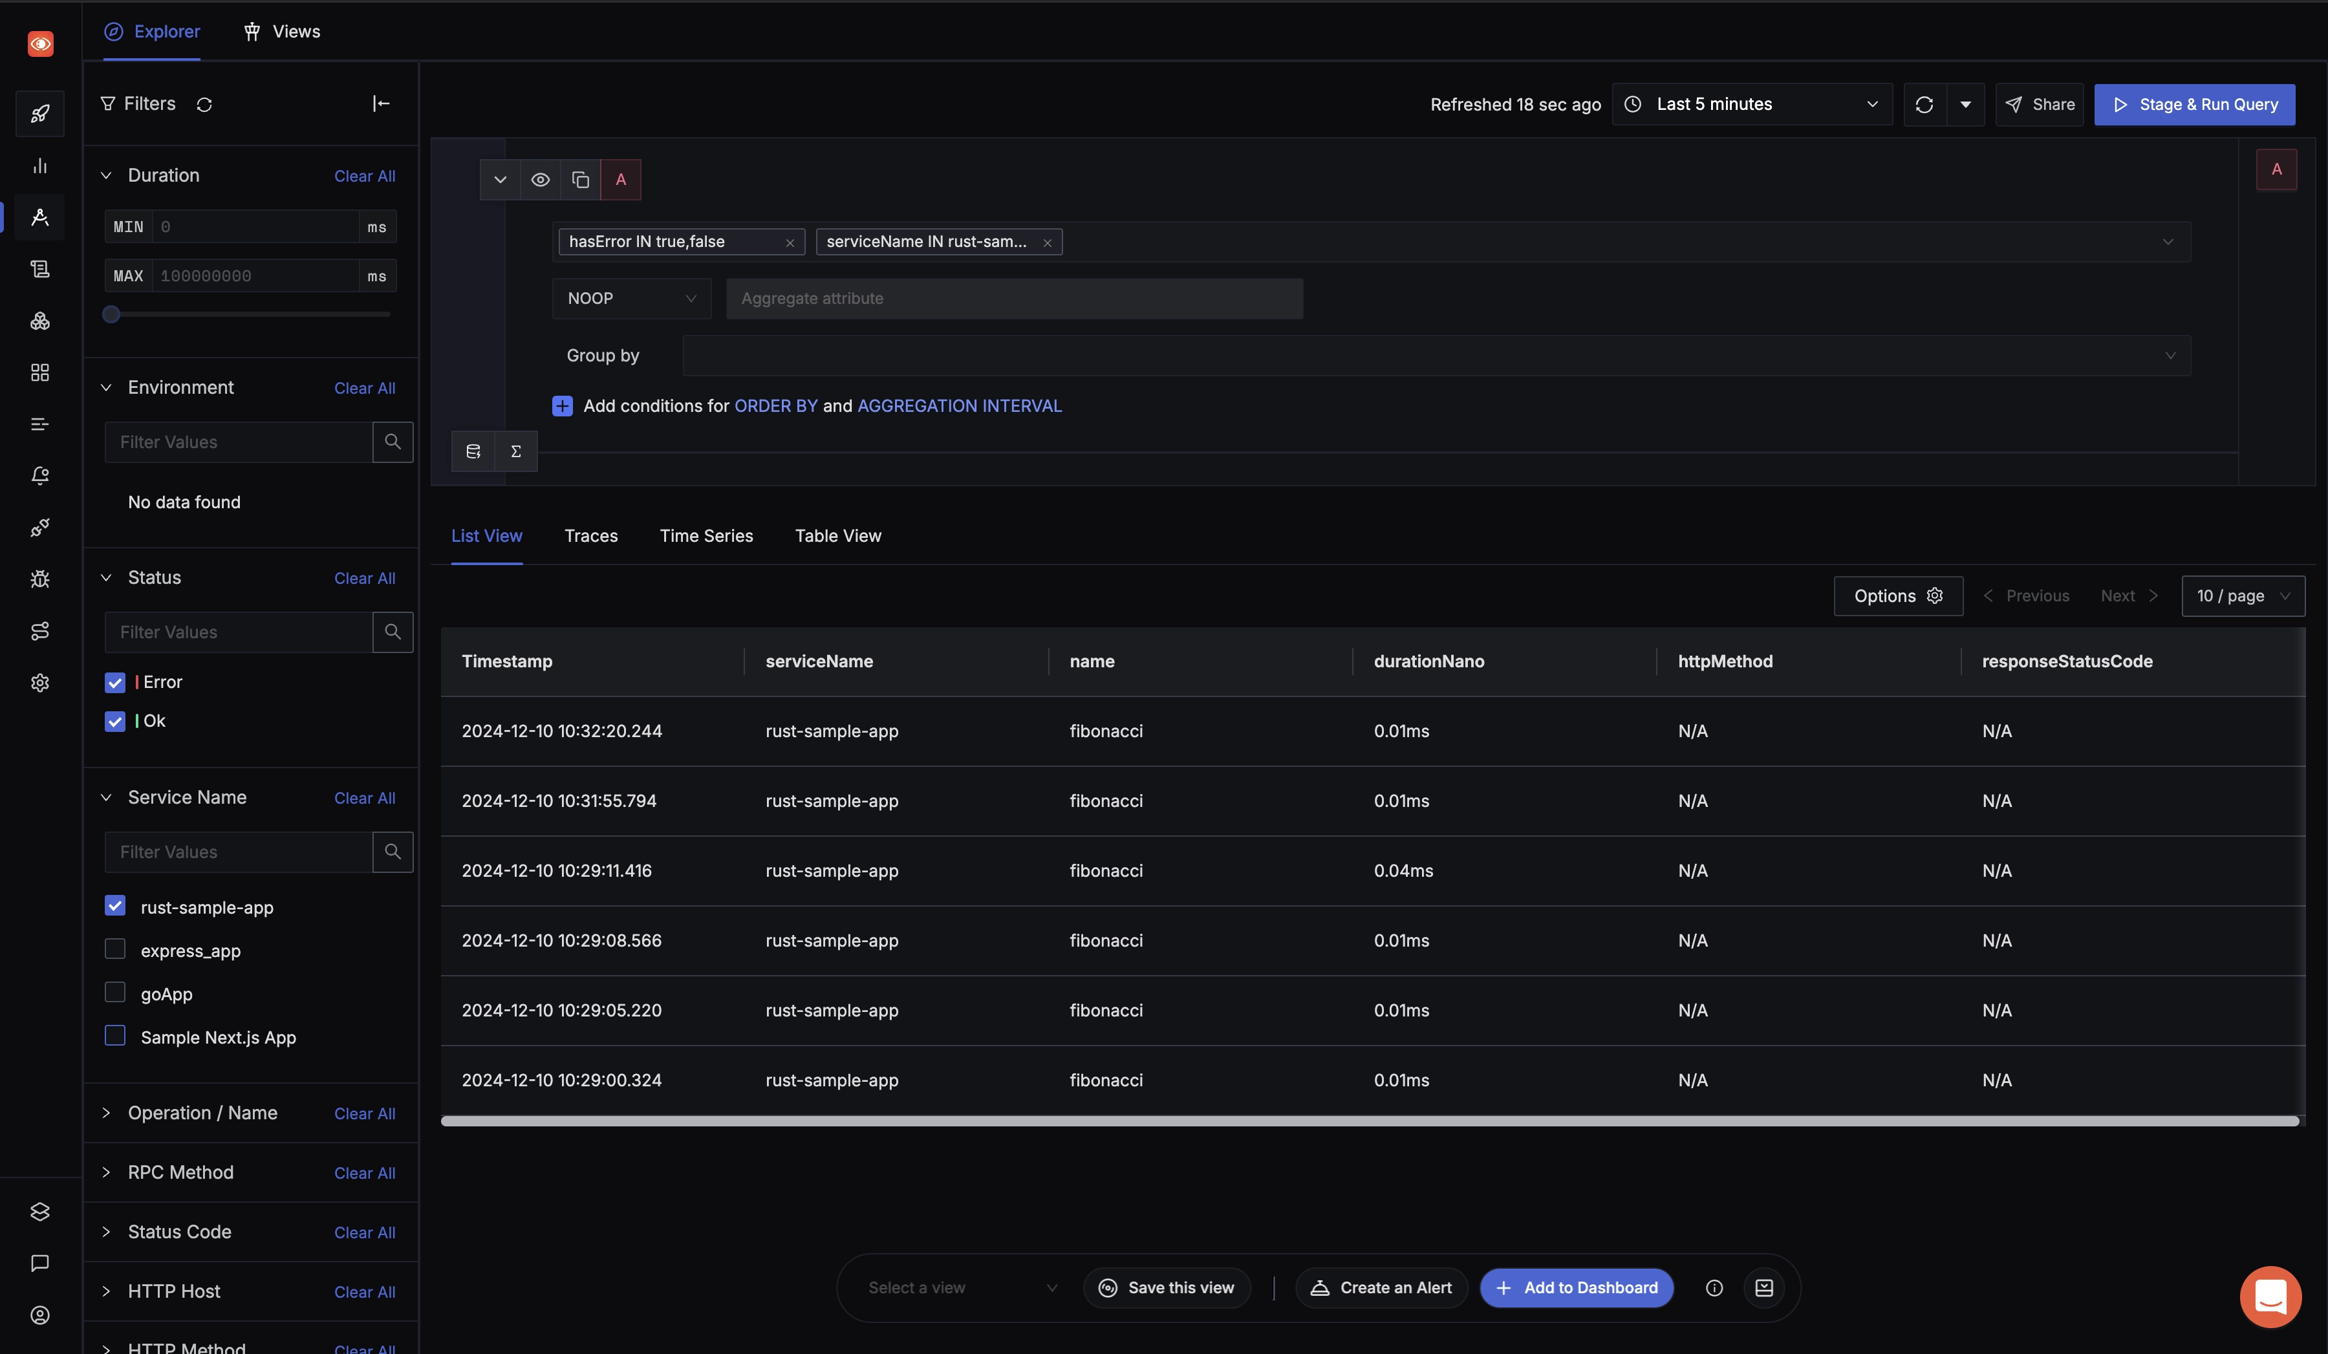
Task: Check the goApp service checkbox
Action: tap(114, 992)
